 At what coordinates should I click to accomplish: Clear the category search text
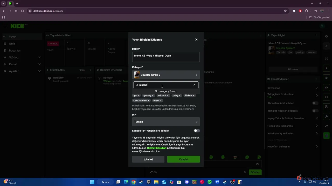click(194, 85)
